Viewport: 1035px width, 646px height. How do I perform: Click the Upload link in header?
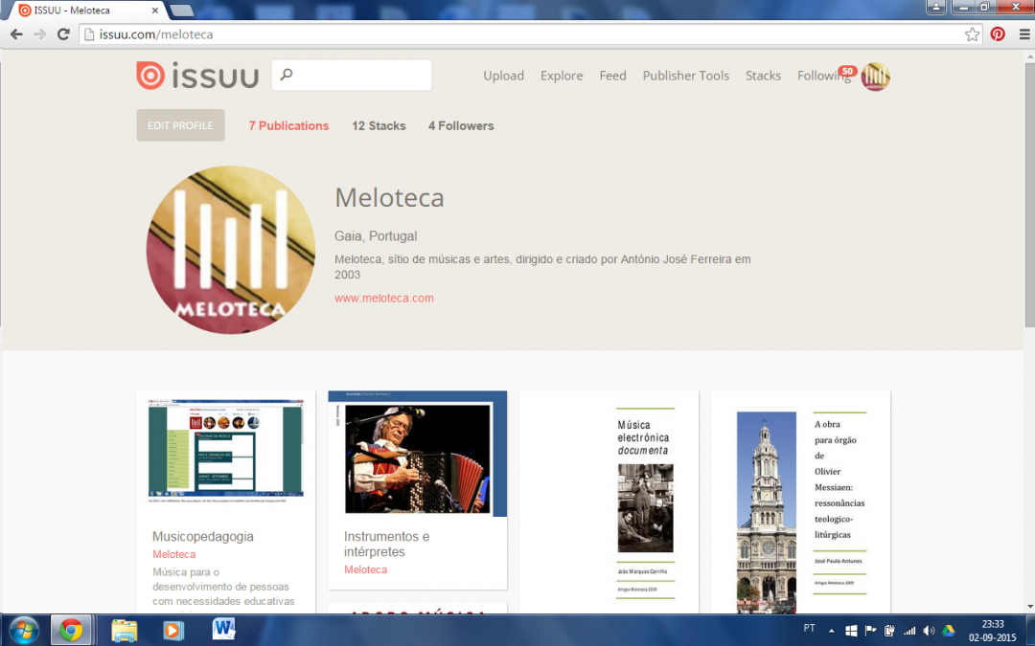[x=503, y=76]
